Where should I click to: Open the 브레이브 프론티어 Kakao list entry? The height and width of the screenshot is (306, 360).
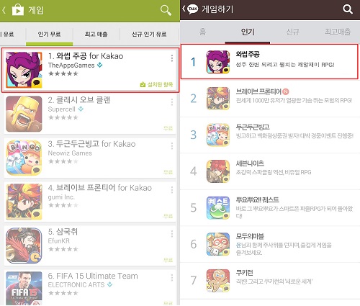(x=270, y=99)
